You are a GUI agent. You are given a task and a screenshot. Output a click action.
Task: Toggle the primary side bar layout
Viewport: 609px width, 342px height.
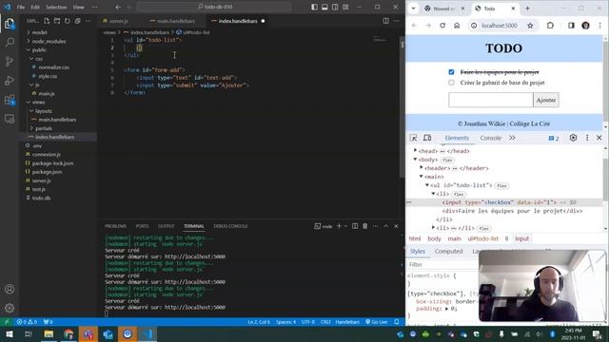314,7
